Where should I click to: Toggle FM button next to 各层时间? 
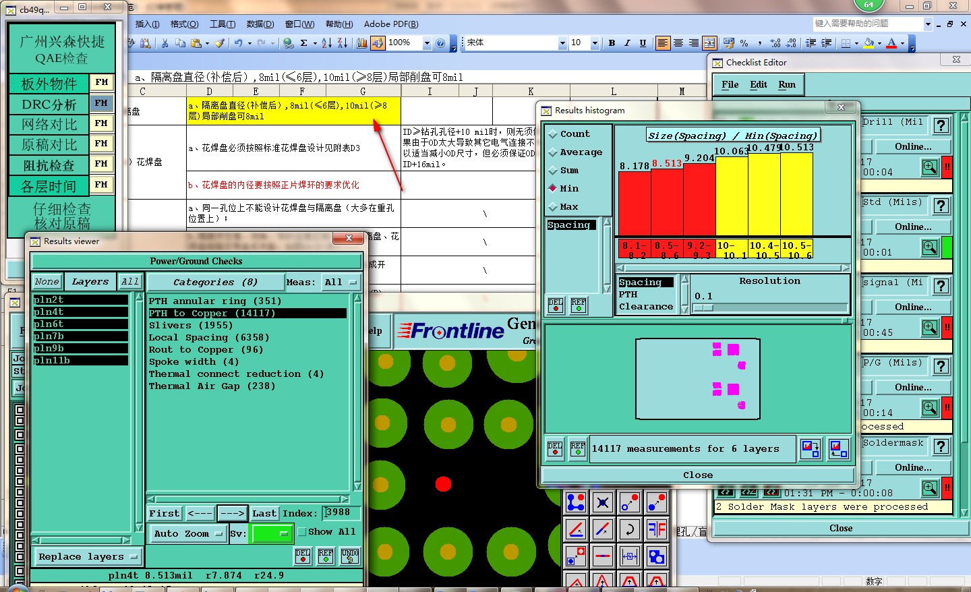101,184
